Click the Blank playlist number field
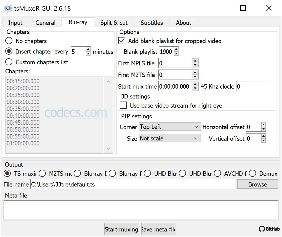The image size is (282, 237). click(166, 52)
